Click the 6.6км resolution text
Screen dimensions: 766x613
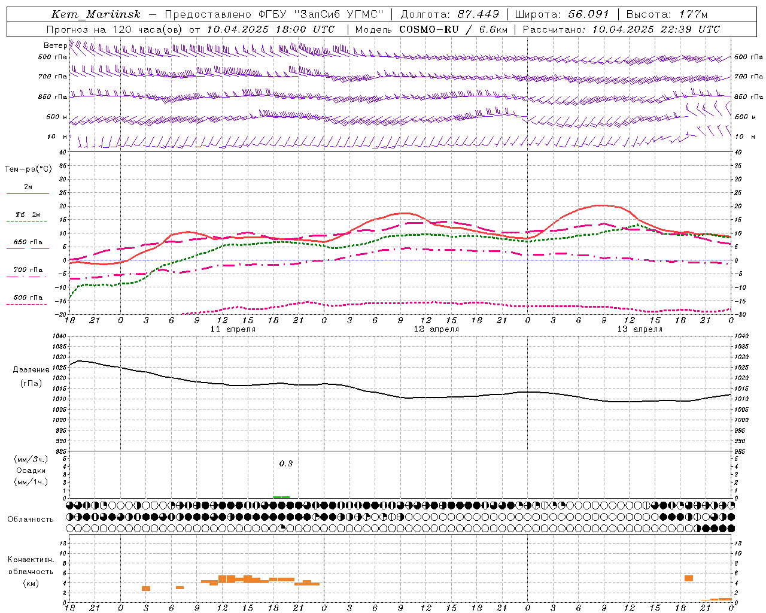click(x=493, y=29)
